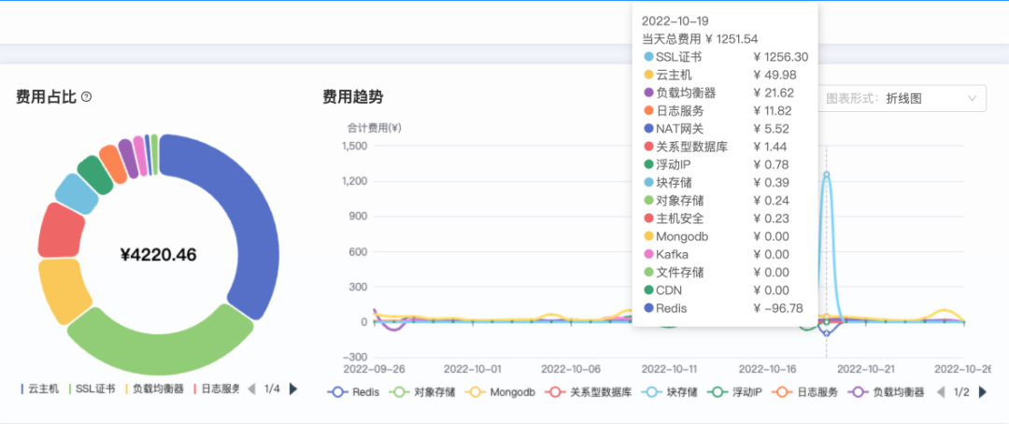
Task: Click the 2022-09-26 x-axis label
Action: (x=374, y=369)
